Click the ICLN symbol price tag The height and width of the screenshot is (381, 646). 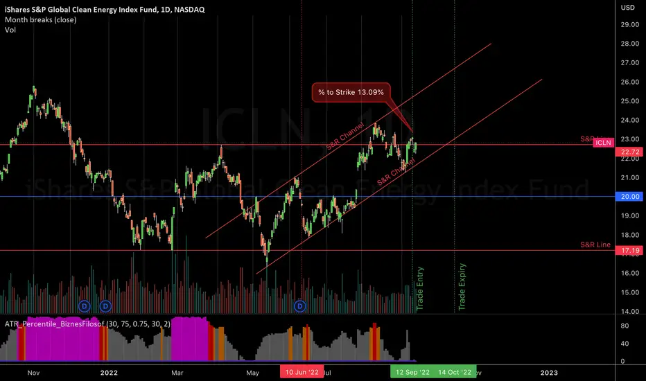603,143
